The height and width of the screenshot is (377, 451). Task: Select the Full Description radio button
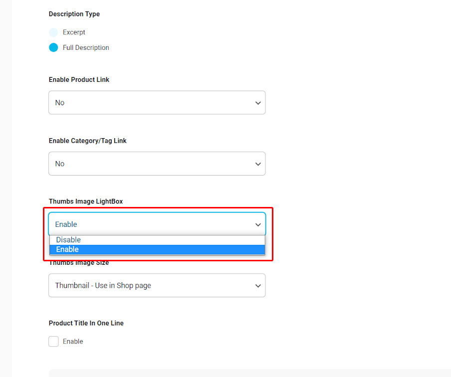point(53,48)
